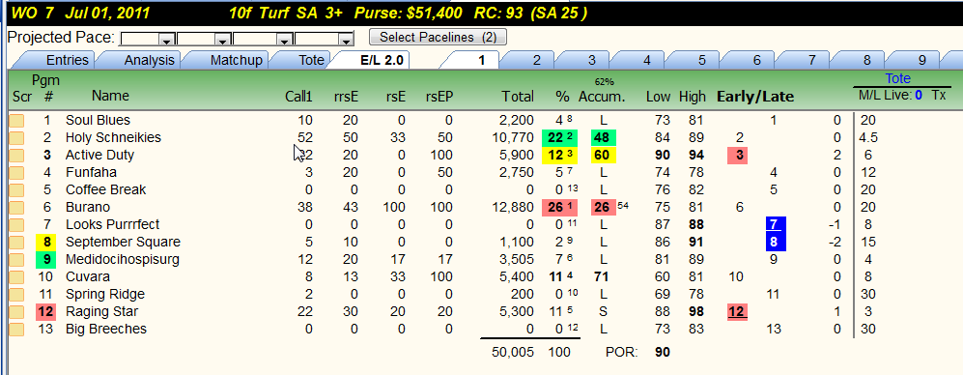Select the E/L 2.0 tab

click(375, 60)
